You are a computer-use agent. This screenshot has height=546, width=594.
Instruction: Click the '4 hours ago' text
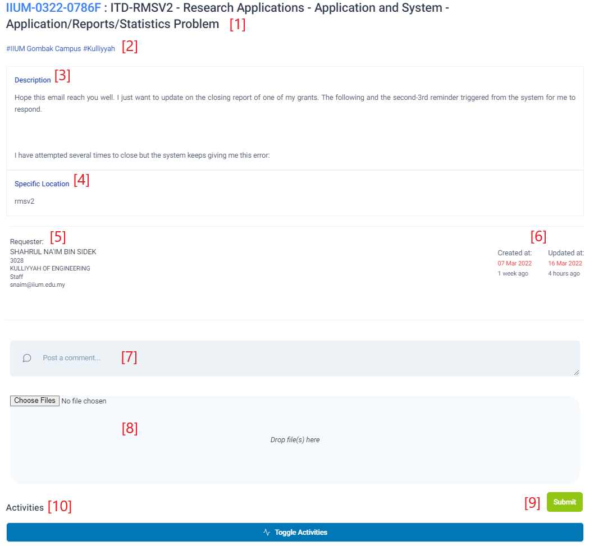tap(564, 273)
